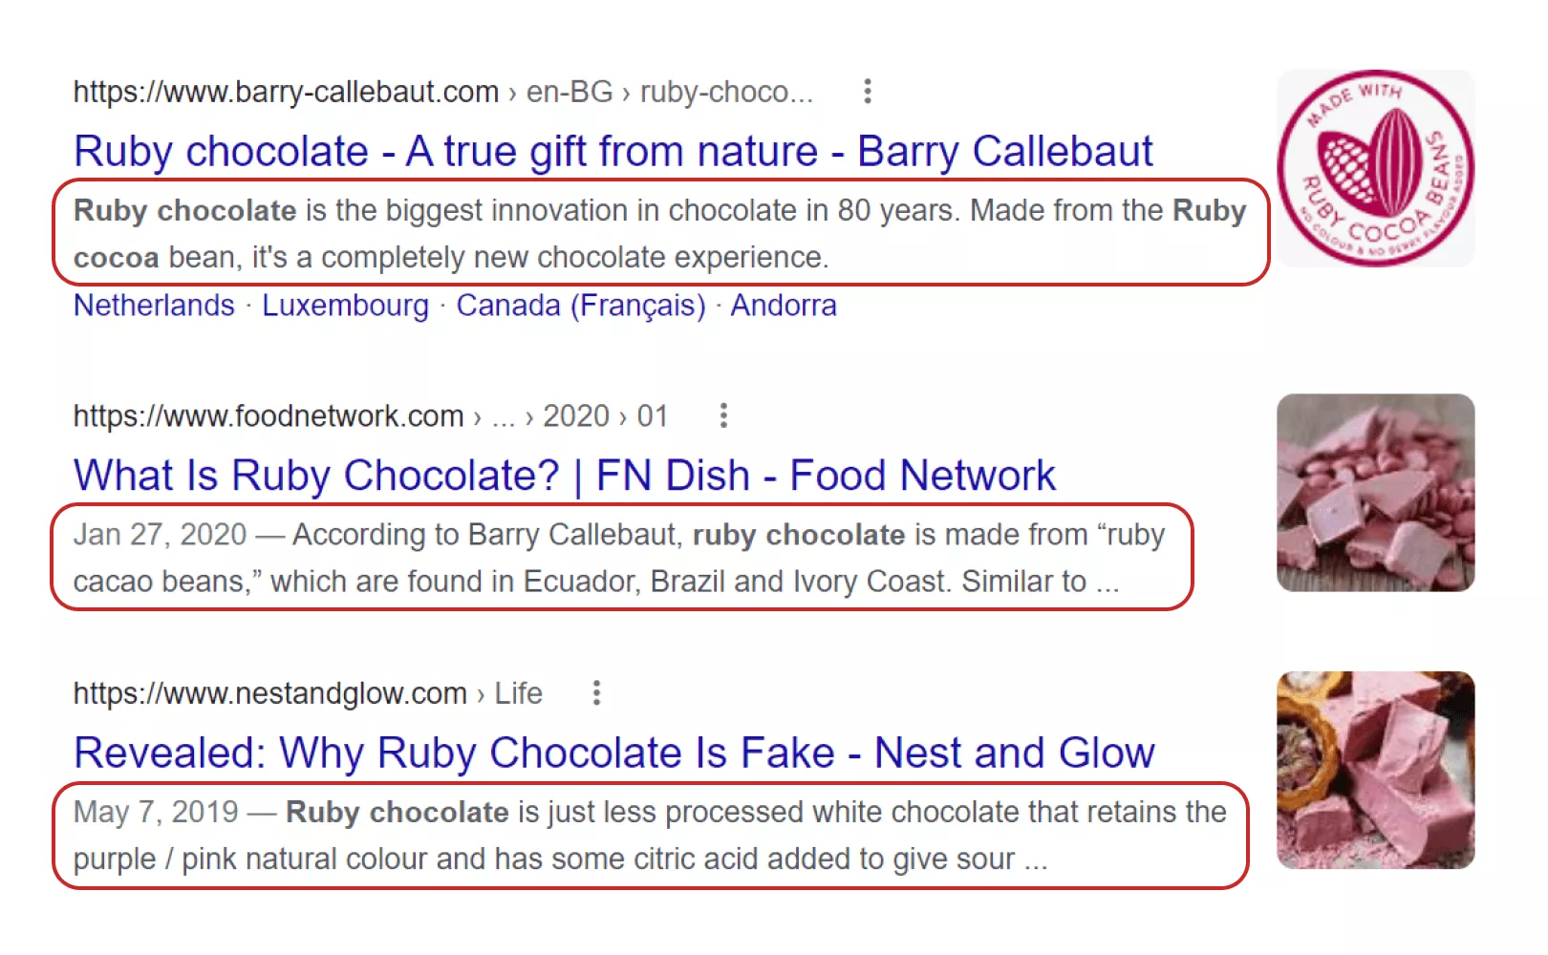Click the Food Network ruby chocolate pieces thumbnail
Image resolution: width=1548 pixels, height=955 pixels.
click(1375, 493)
